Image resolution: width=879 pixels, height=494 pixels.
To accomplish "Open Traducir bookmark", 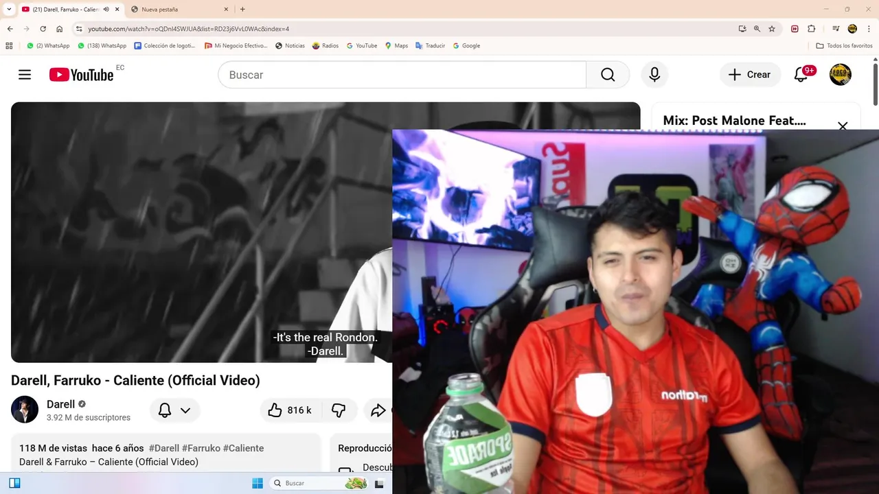I will click(431, 46).
